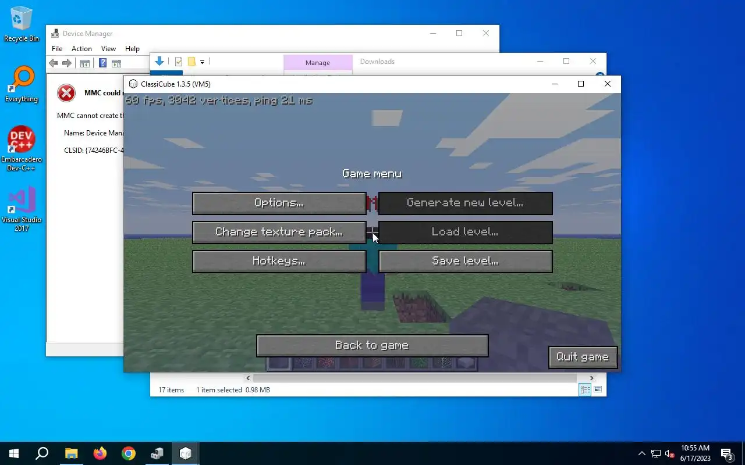Switch Explorer to details view icon
The width and height of the screenshot is (745, 465).
tap(585, 390)
